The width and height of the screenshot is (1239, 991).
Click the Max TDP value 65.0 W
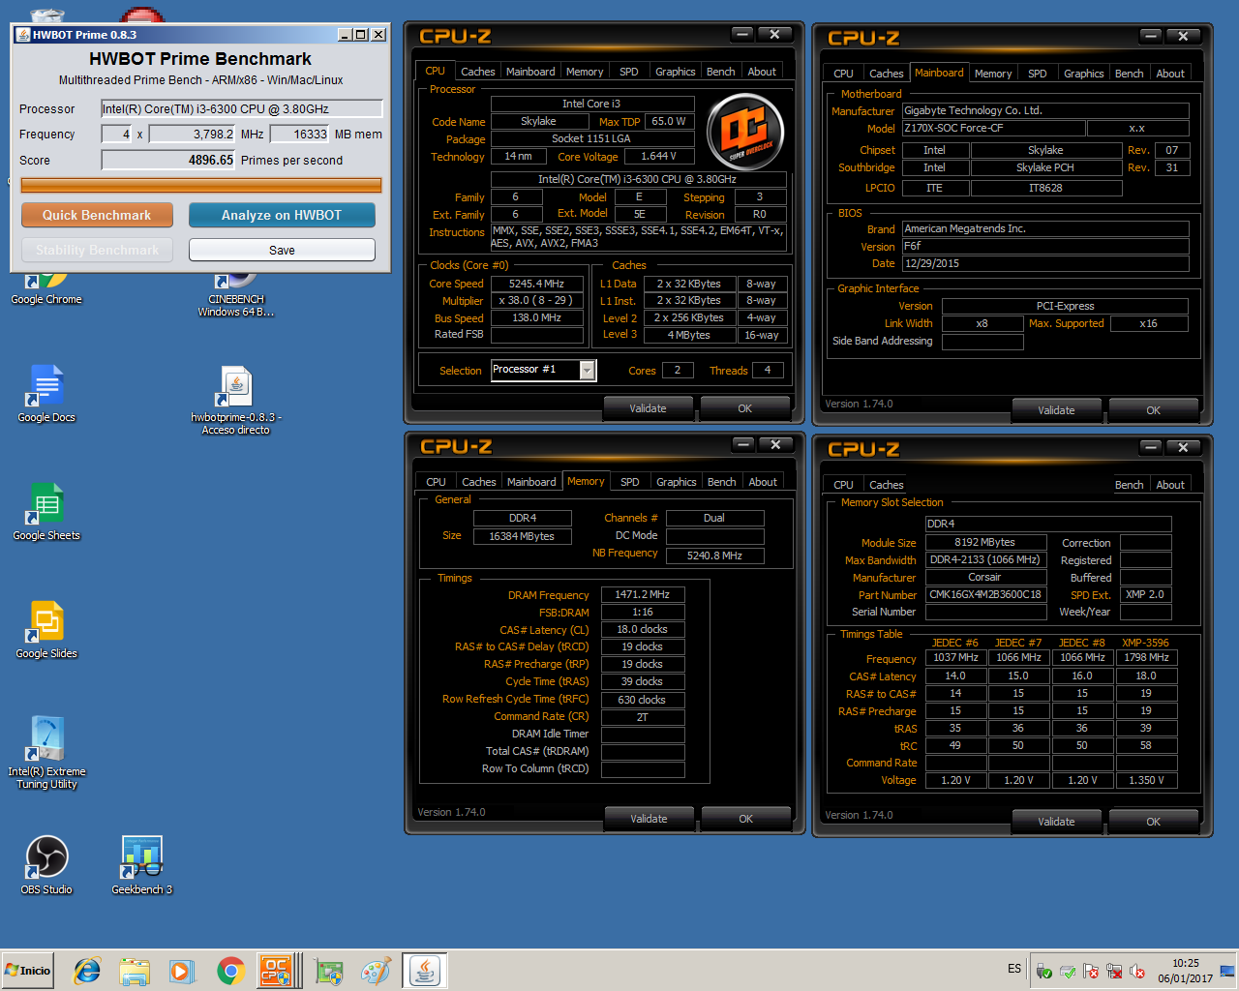pyautogui.click(x=668, y=121)
